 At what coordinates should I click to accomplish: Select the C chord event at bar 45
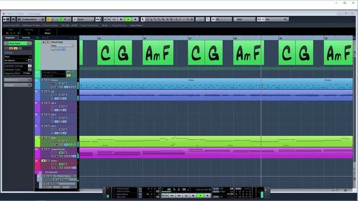click(106, 52)
